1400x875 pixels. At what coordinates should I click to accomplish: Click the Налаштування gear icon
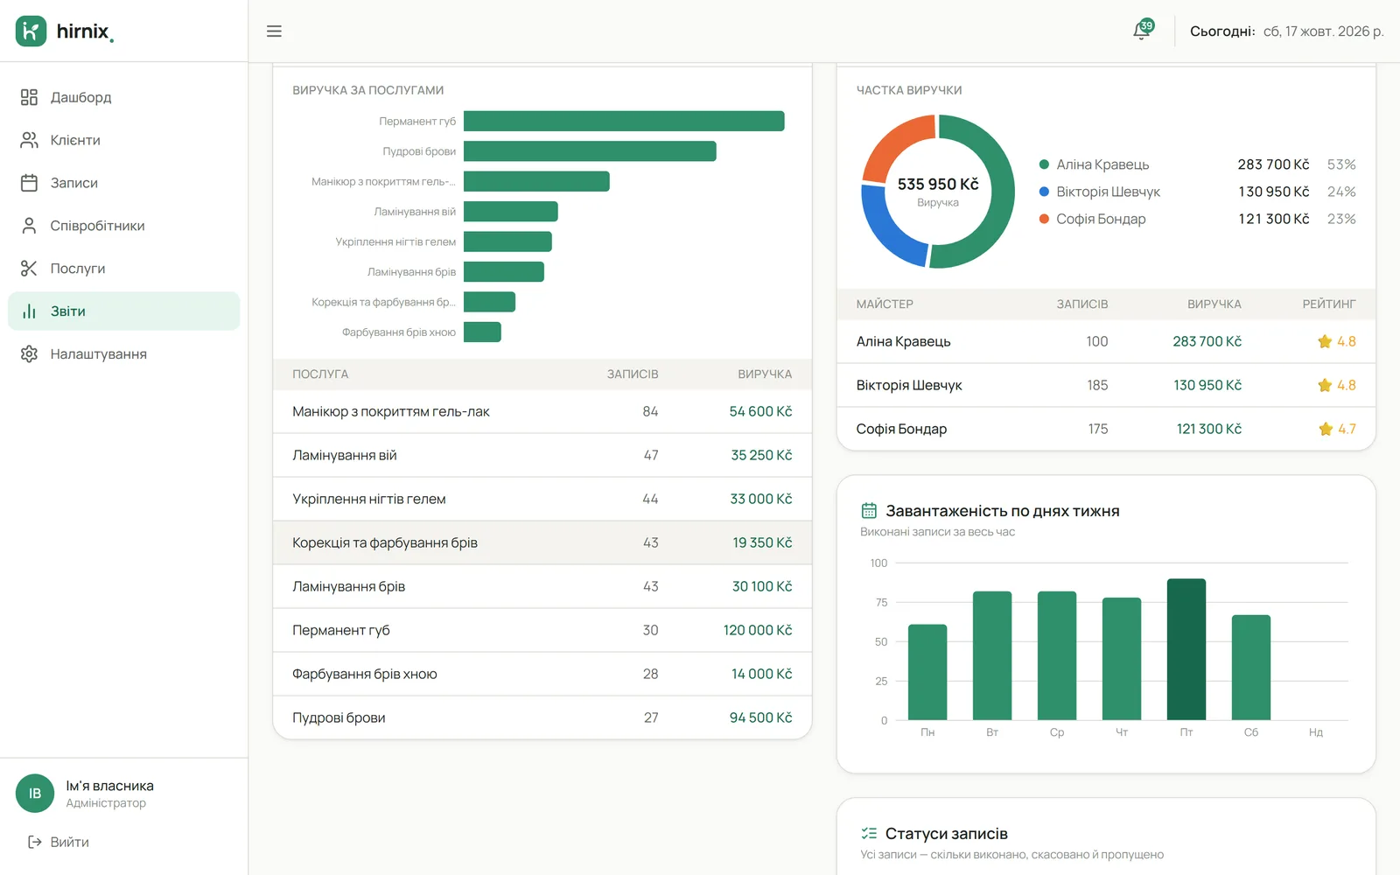(x=29, y=354)
